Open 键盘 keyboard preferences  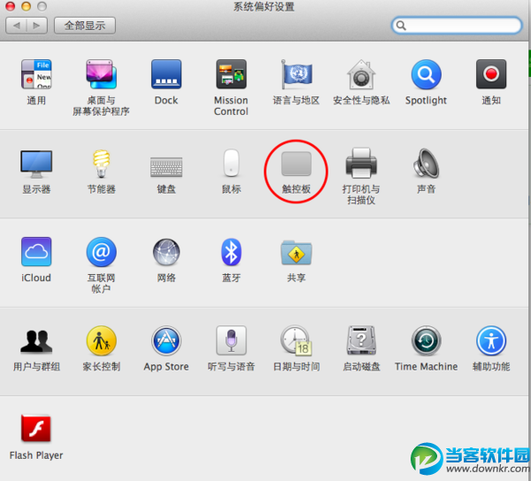(x=166, y=167)
